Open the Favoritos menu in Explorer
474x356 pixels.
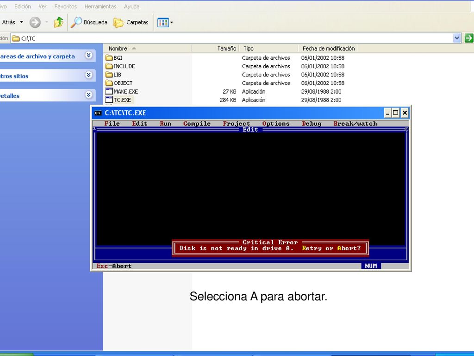tap(65, 6)
